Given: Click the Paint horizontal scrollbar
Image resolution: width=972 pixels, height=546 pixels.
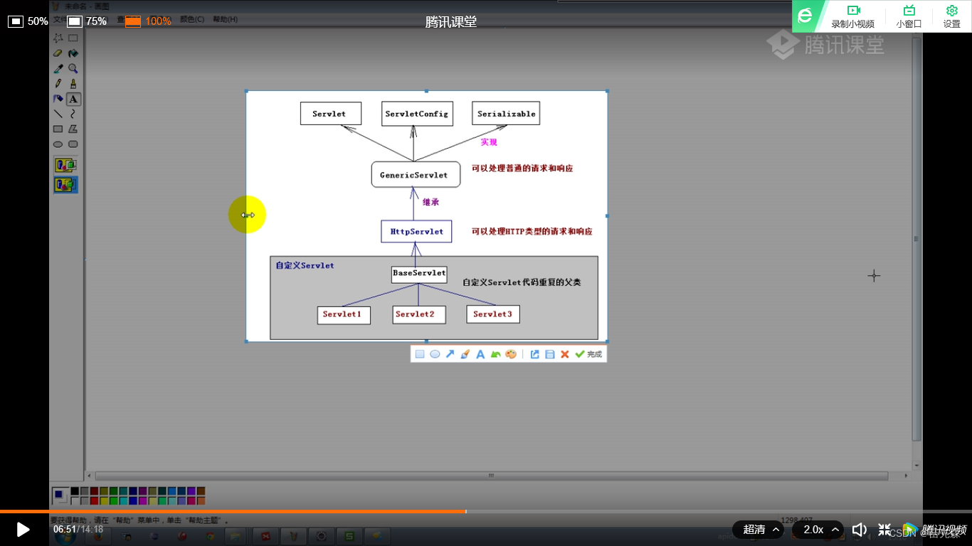Looking at the screenshot, I should coord(491,476).
